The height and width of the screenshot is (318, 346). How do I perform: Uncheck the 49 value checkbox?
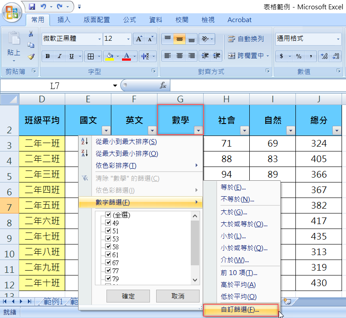coord(108,223)
